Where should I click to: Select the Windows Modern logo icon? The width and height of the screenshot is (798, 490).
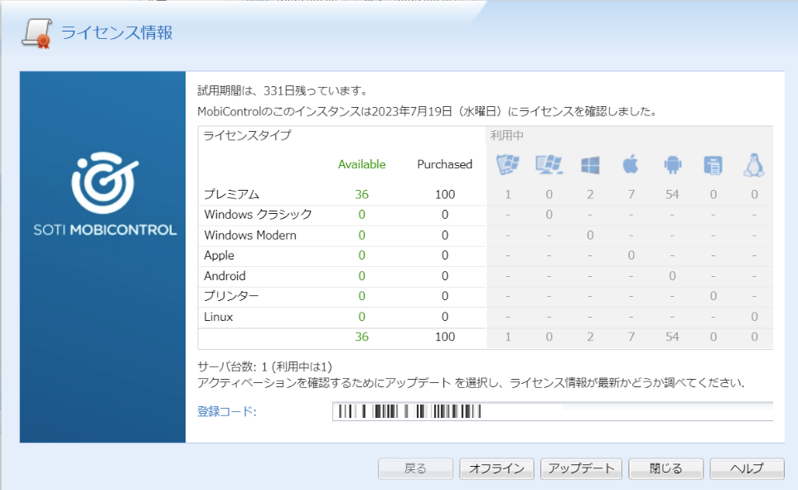[x=590, y=165]
